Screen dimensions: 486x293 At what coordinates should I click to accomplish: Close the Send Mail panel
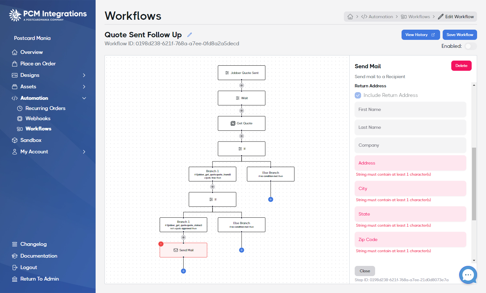(x=365, y=271)
